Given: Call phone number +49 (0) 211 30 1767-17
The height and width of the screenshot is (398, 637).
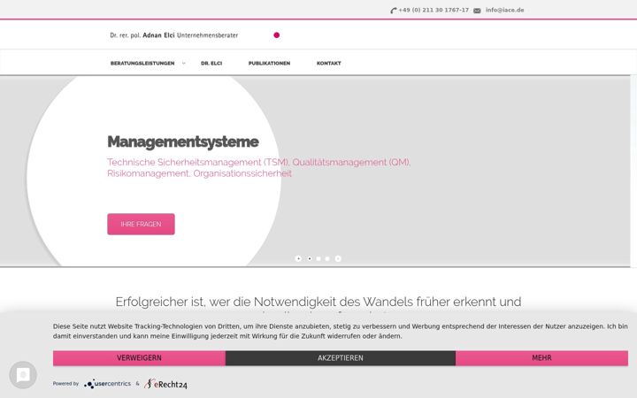Looking at the screenshot, I should click(434, 10).
